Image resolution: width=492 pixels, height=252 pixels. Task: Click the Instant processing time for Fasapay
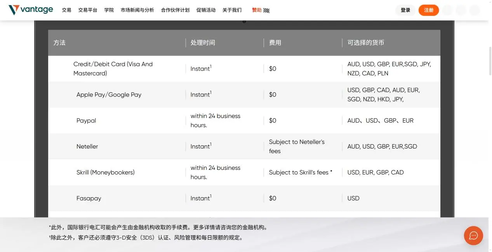pos(201,198)
